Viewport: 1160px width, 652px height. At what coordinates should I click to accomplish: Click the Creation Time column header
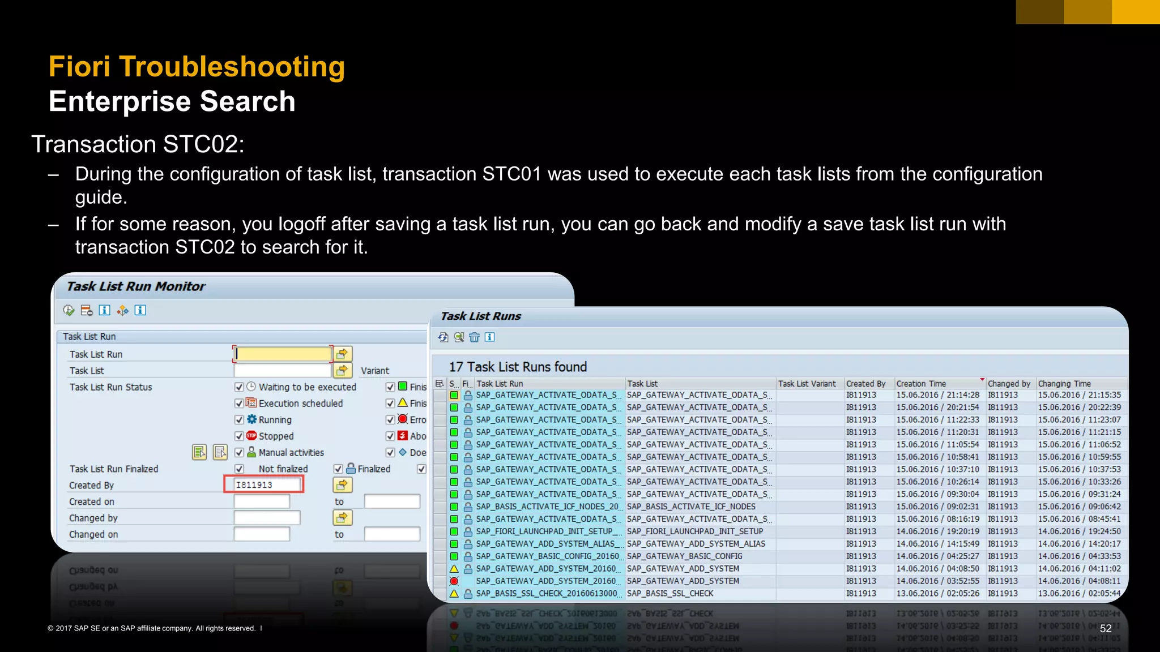click(940, 384)
